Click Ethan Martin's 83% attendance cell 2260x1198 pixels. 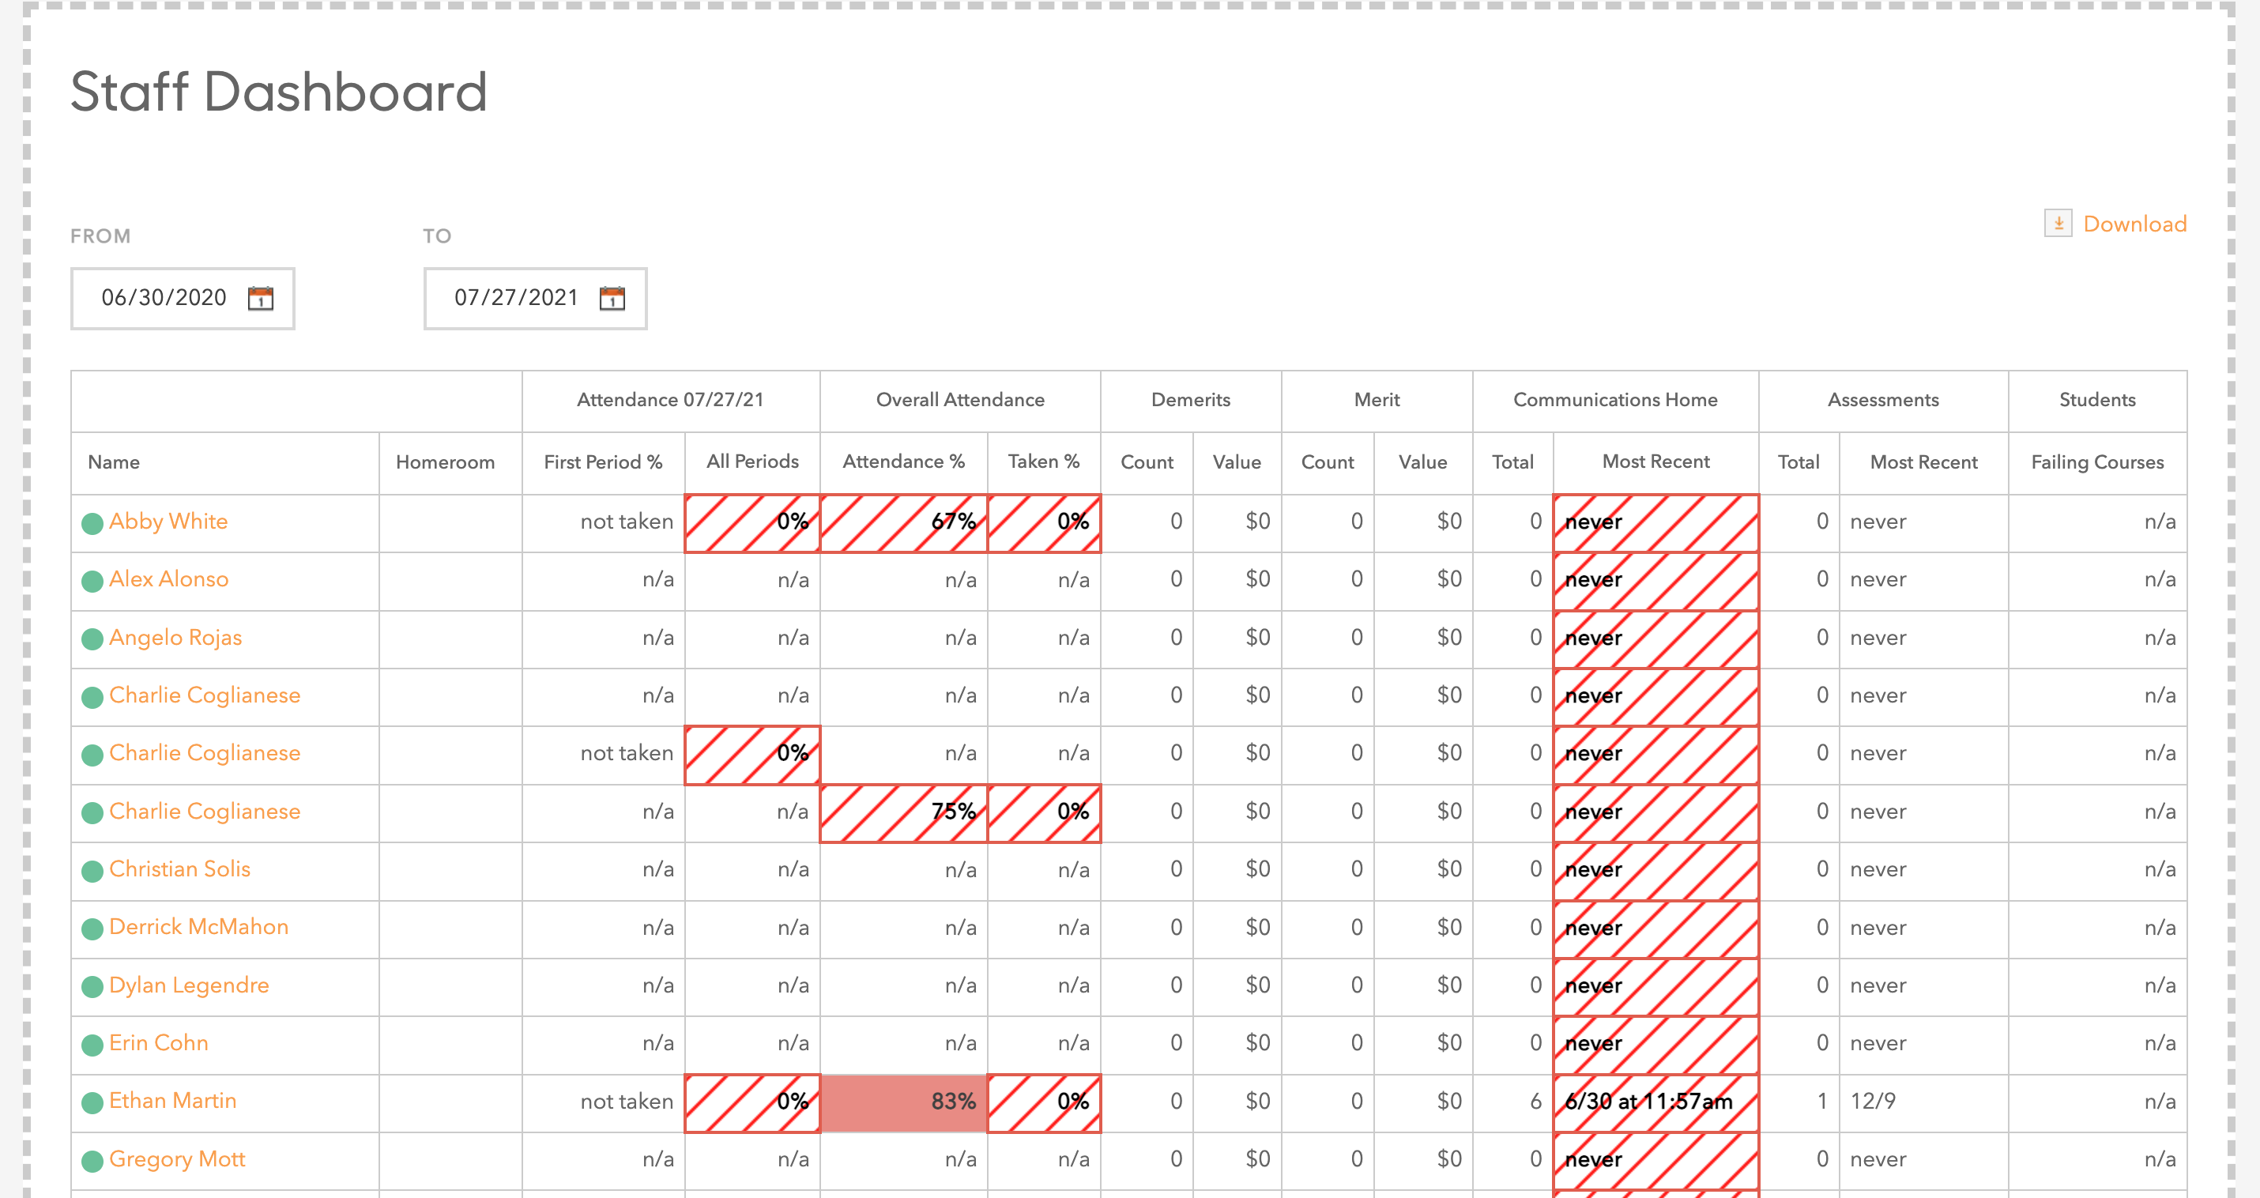(904, 1102)
